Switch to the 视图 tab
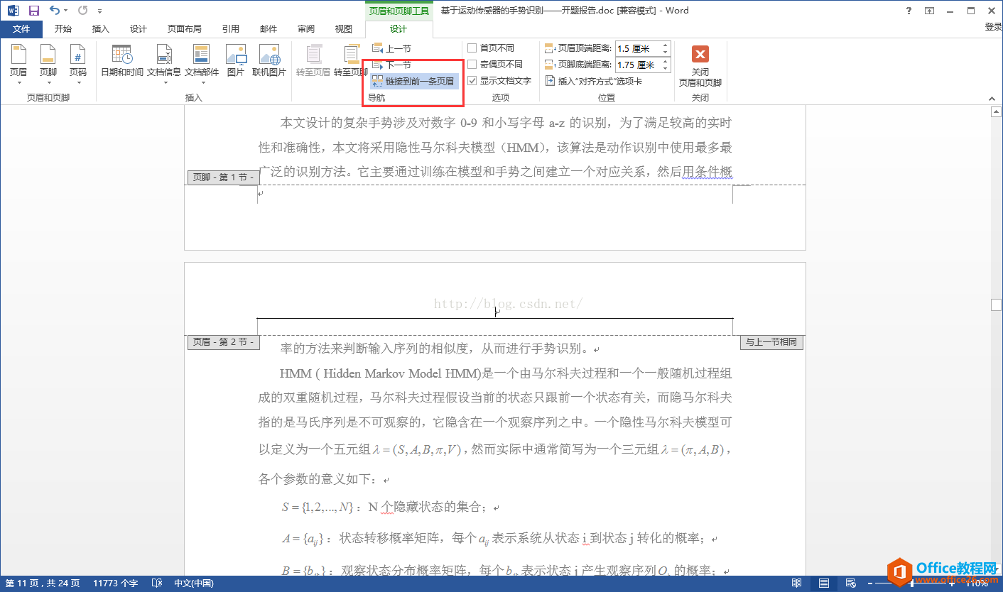 pos(344,29)
